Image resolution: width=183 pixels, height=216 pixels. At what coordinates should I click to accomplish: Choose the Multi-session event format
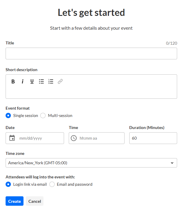point(43,115)
